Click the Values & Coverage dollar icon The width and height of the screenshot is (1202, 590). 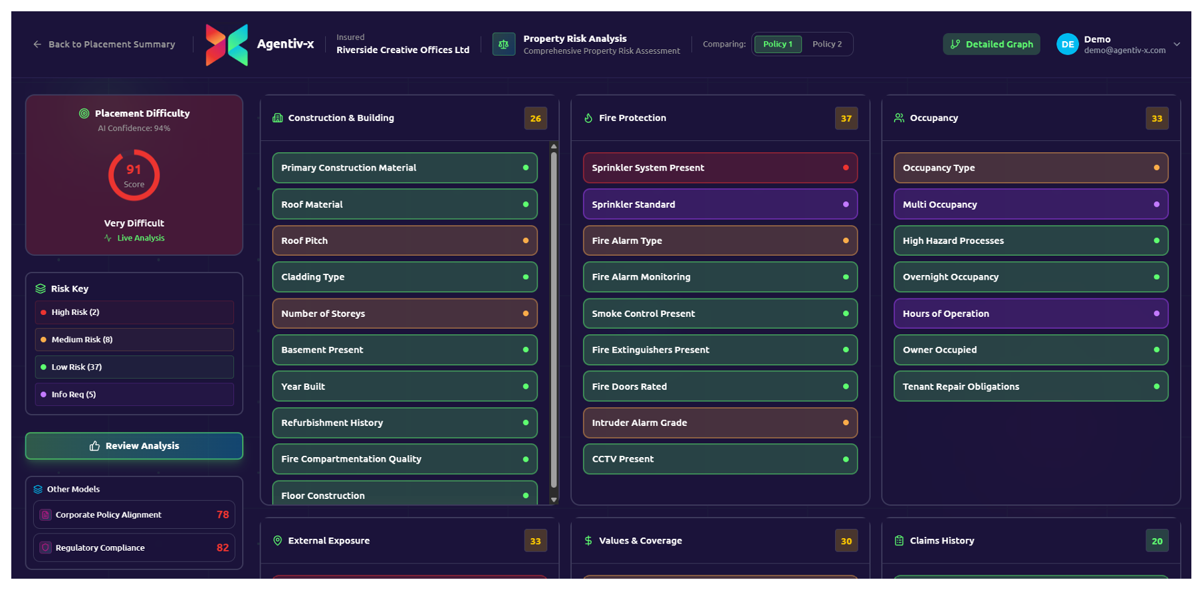pyautogui.click(x=588, y=541)
